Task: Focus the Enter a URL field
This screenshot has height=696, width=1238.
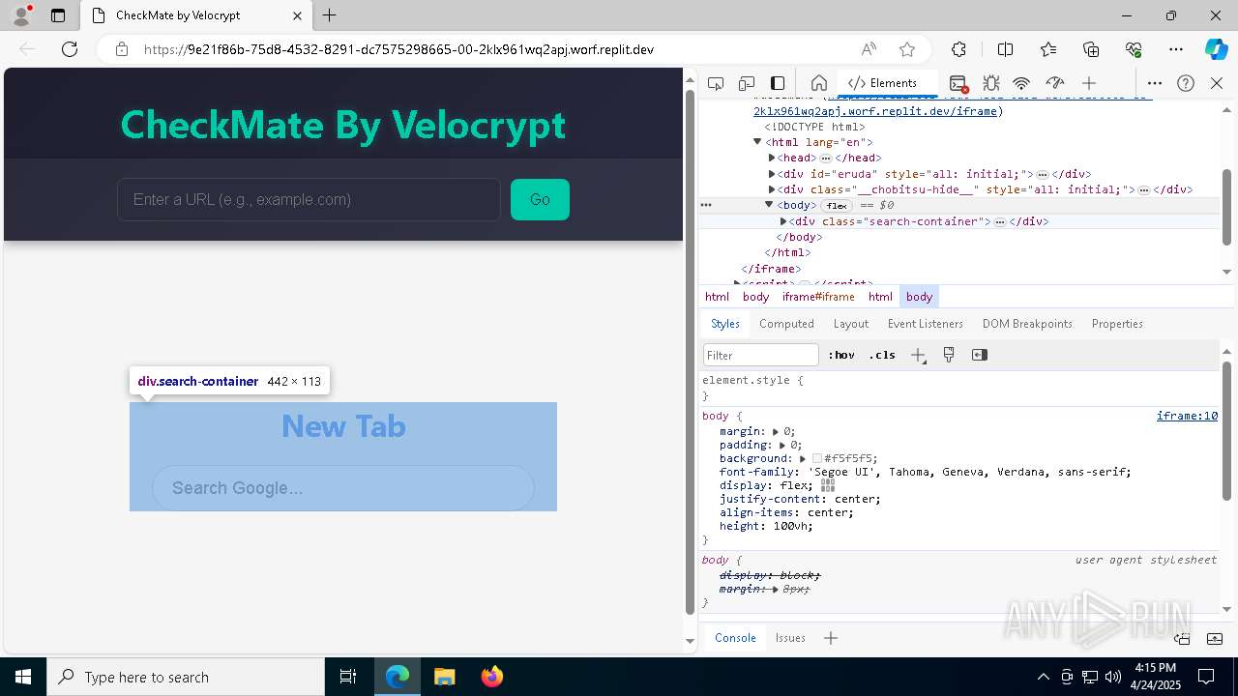Action: (309, 199)
